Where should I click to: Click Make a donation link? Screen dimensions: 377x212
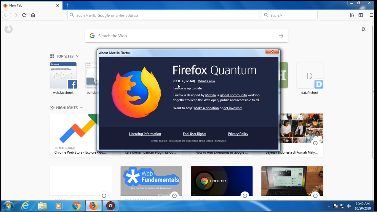click(x=206, y=108)
